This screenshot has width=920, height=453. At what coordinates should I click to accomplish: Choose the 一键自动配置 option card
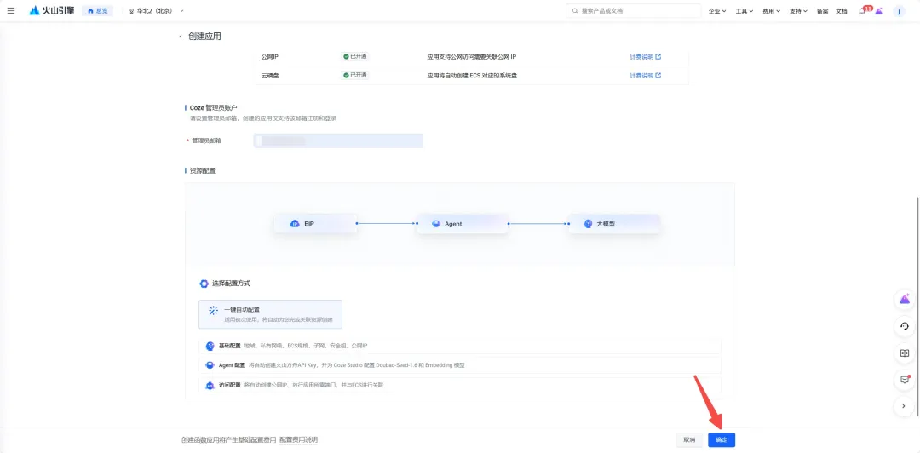tap(271, 314)
